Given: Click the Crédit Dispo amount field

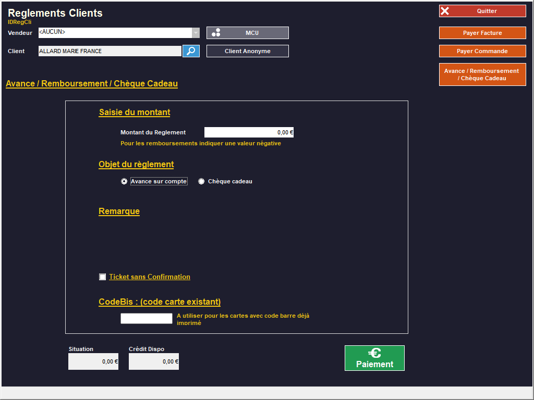Looking at the screenshot, I should point(153,361).
